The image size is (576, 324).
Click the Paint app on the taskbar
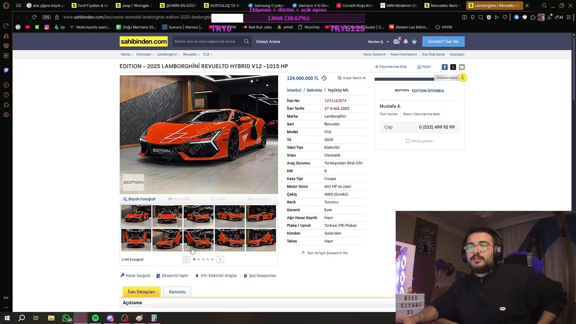(x=139, y=318)
